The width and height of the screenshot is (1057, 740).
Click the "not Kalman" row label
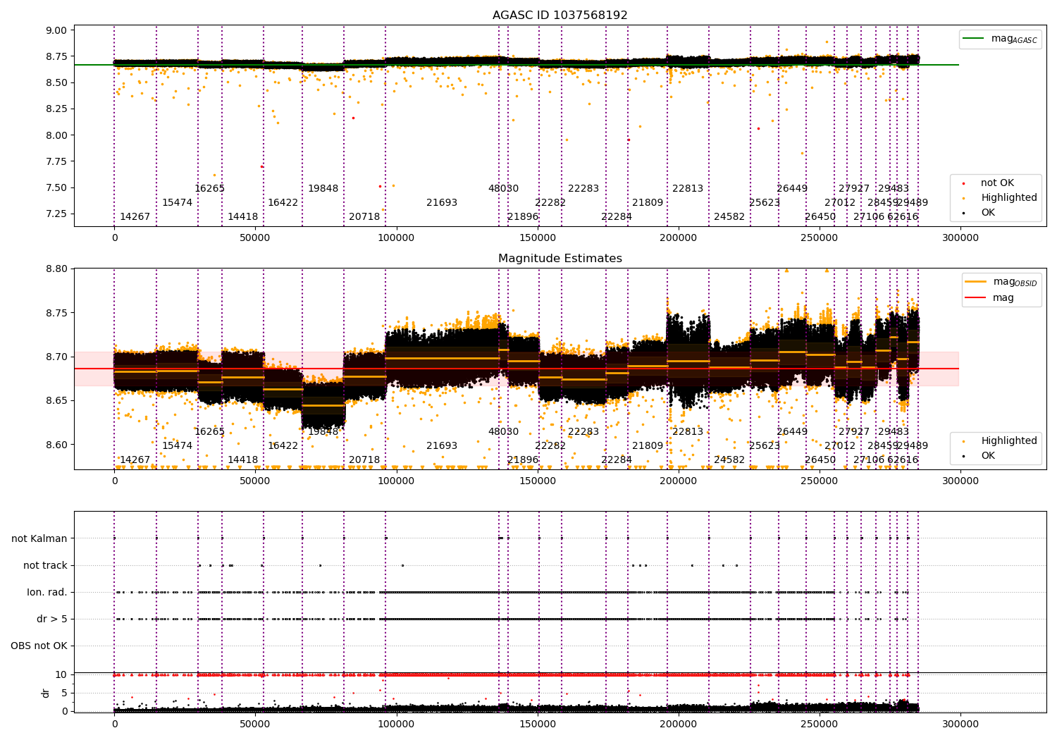coord(39,539)
